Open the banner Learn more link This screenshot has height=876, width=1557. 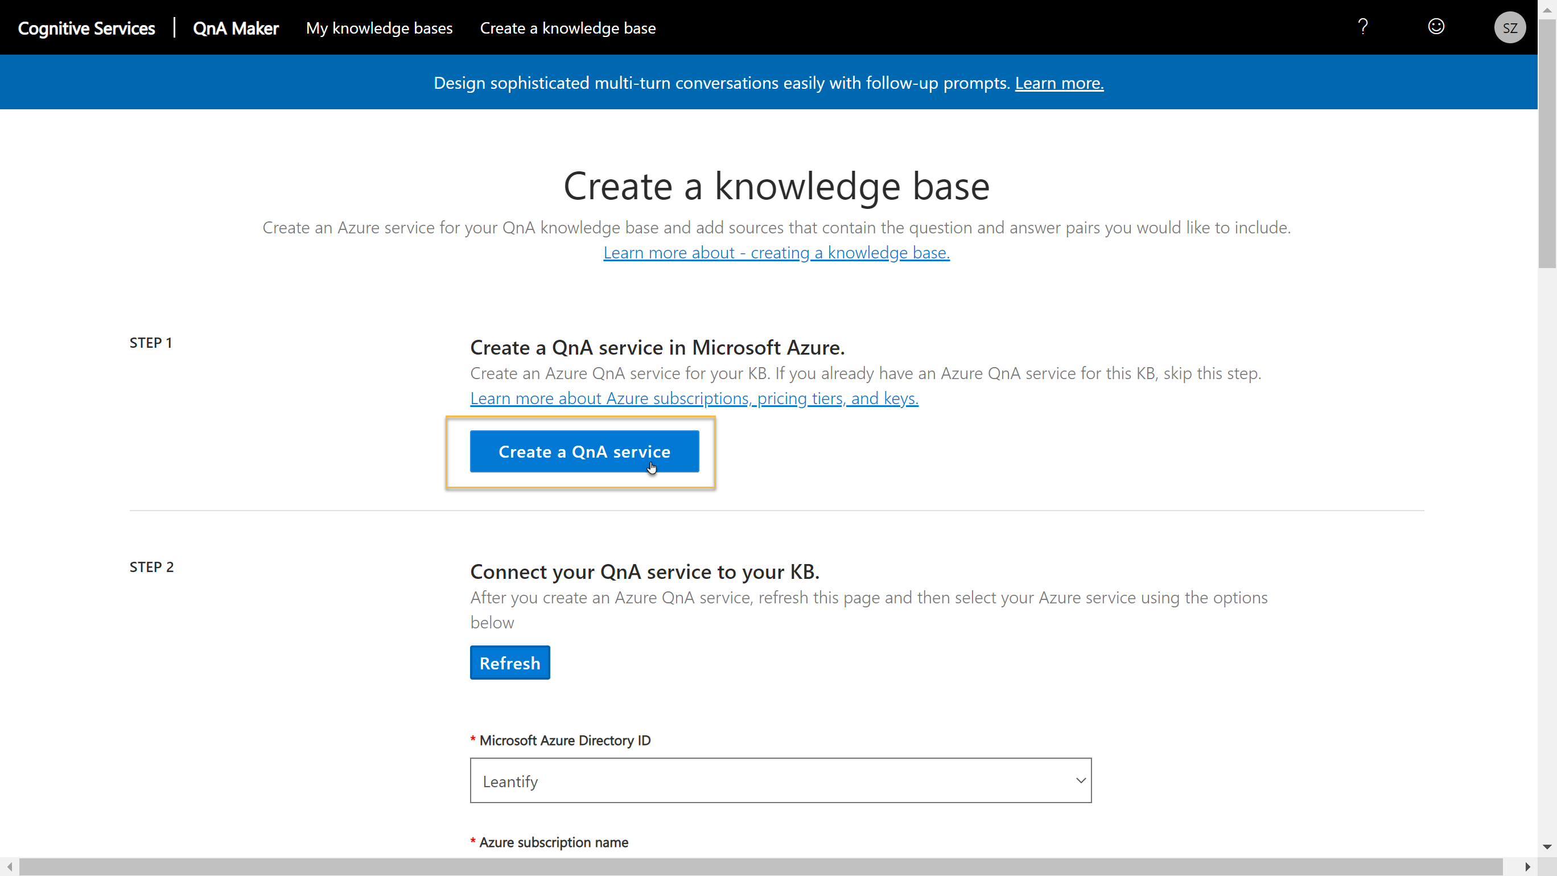tap(1059, 83)
